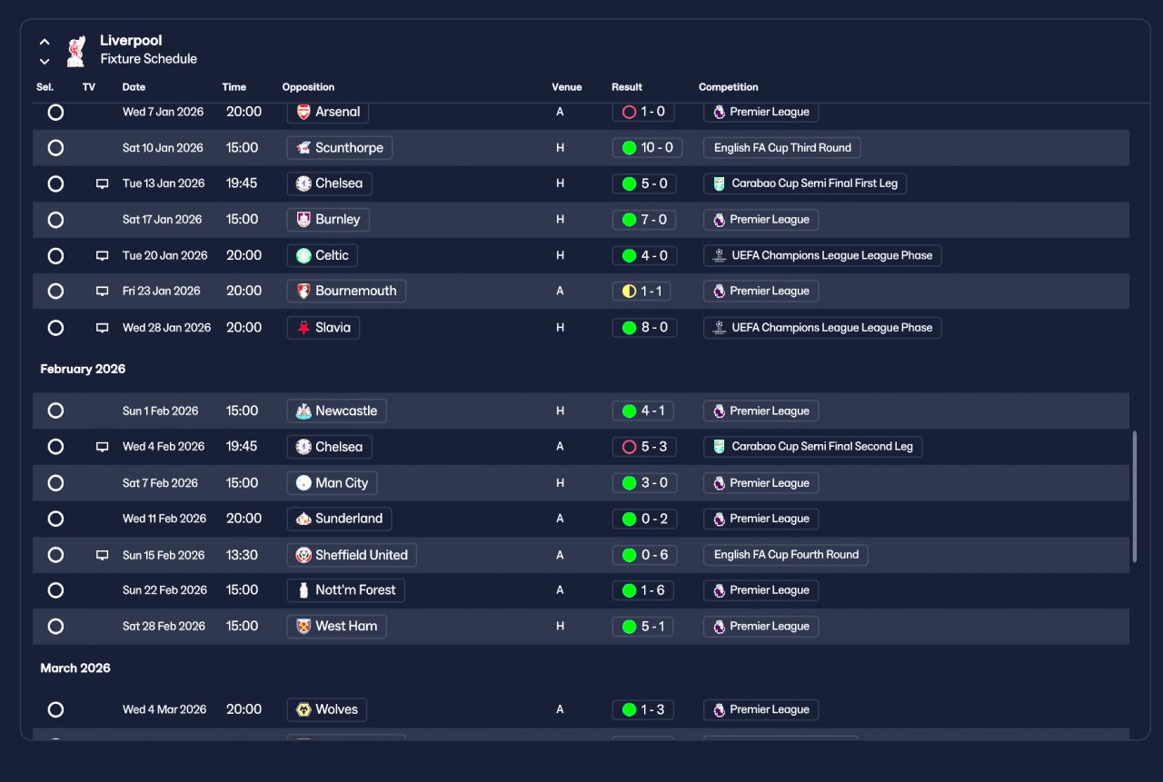Click the Premier League logo on the Arsenal row
This screenshot has width=1163, height=782.
point(719,112)
